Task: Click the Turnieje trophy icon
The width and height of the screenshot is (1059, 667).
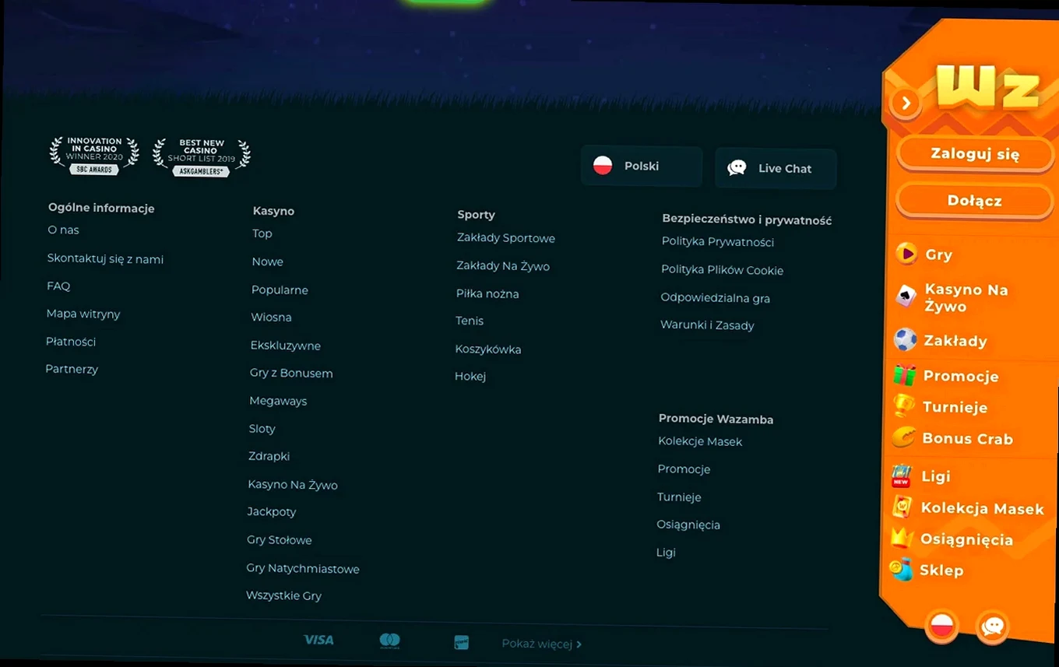Action: [x=903, y=406]
